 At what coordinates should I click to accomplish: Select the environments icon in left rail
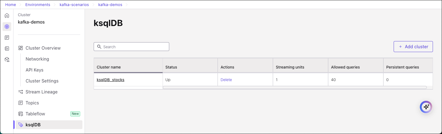[x=7, y=27]
